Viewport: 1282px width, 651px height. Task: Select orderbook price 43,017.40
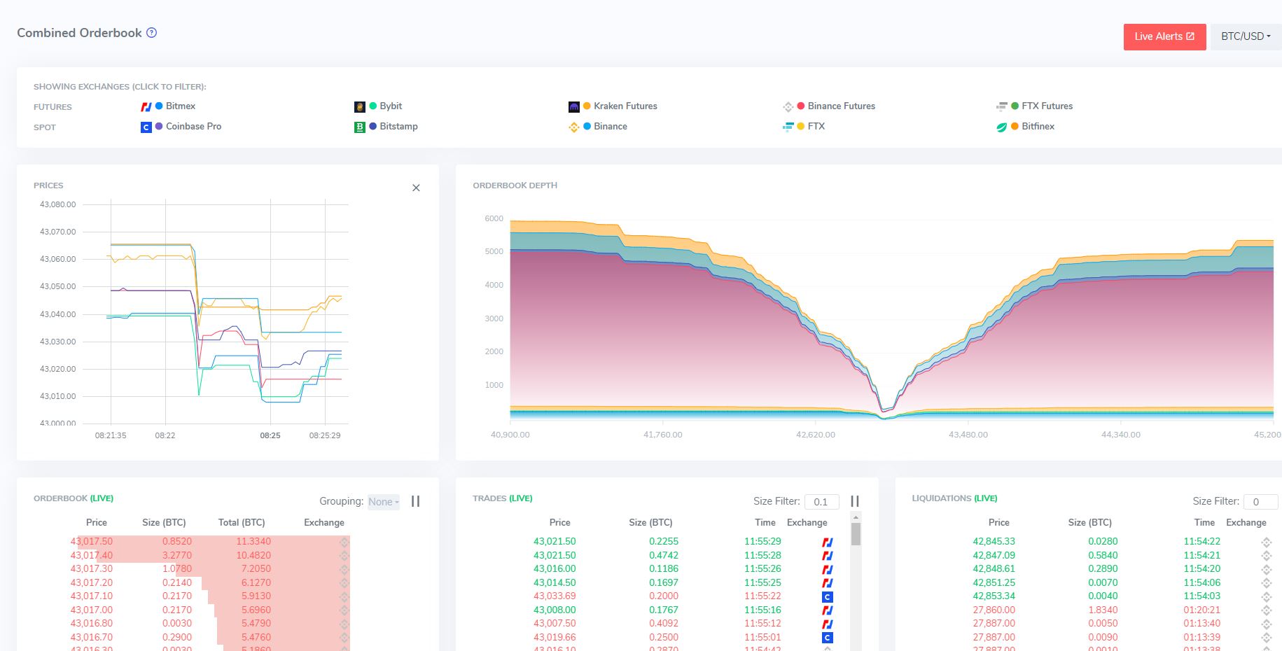click(x=92, y=555)
